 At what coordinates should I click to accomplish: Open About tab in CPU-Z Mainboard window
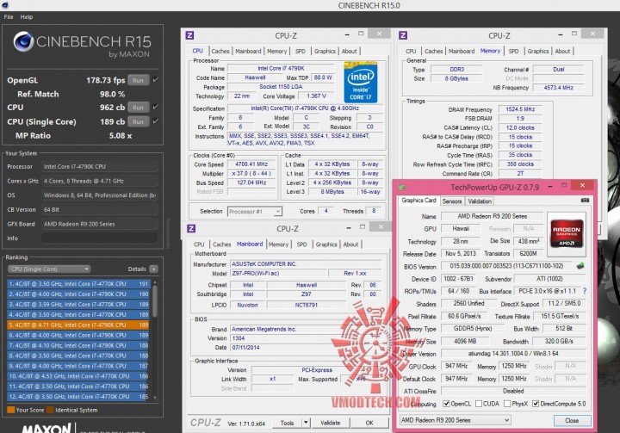(350, 244)
